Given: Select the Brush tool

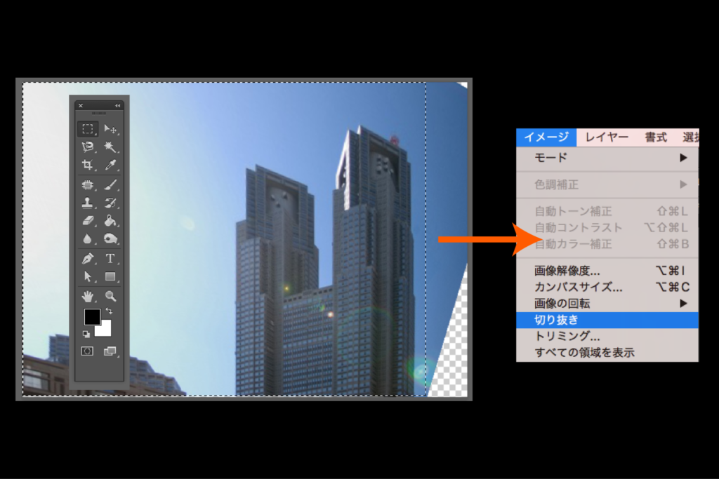Looking at the screenshot, I should 110,185.
